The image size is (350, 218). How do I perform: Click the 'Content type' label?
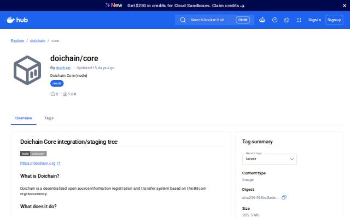click(x=254, y=173)
